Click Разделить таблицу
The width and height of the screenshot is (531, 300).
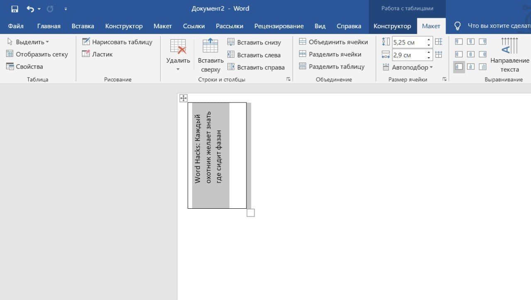(x=331, y=66)
